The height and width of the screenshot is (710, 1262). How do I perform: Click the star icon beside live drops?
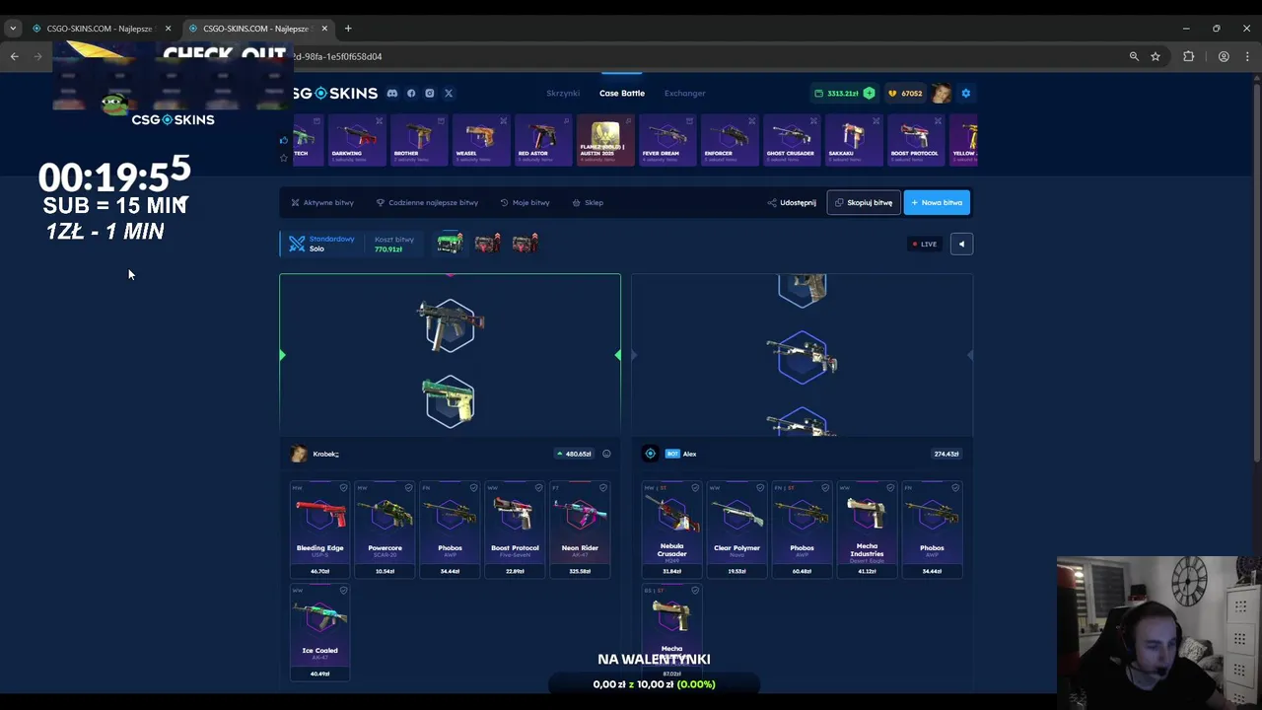tap(284, 157)
